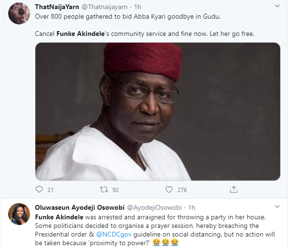Retweet the Abba Kyari tweet
The height and width of the screenshot is (249, 296).
pos(104,190)
